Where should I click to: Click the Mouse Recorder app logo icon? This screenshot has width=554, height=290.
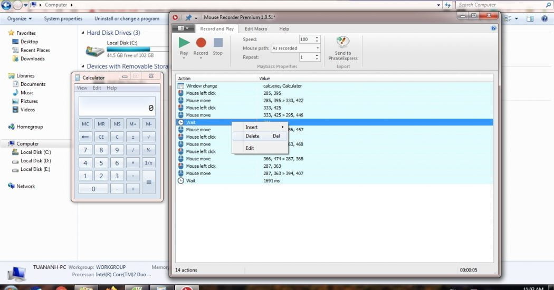(175, 17)
